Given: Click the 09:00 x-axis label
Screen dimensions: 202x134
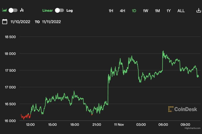Looking at the screenshot, I should (x=185, y=125).
